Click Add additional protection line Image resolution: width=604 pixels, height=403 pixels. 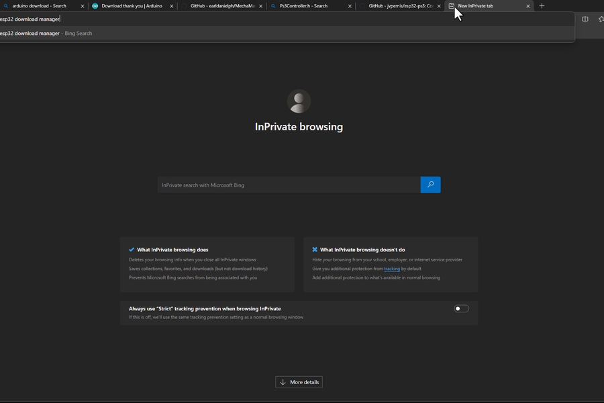coord(376,277)
